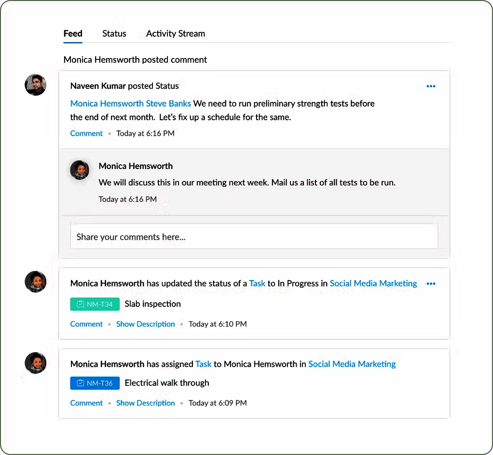493x455 pixels.
Task: Return to the Feed tab
Action: pos(72,33)
